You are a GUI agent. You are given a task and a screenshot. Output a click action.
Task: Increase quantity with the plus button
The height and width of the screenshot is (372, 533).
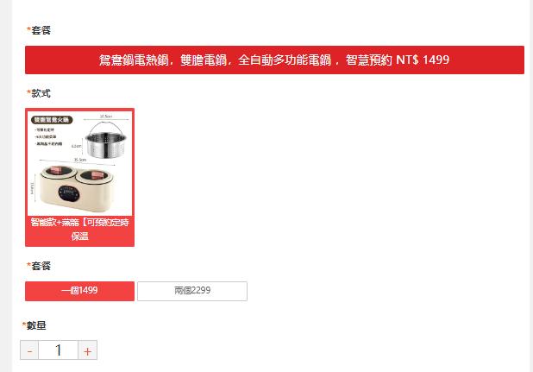(x=88, y=350)
